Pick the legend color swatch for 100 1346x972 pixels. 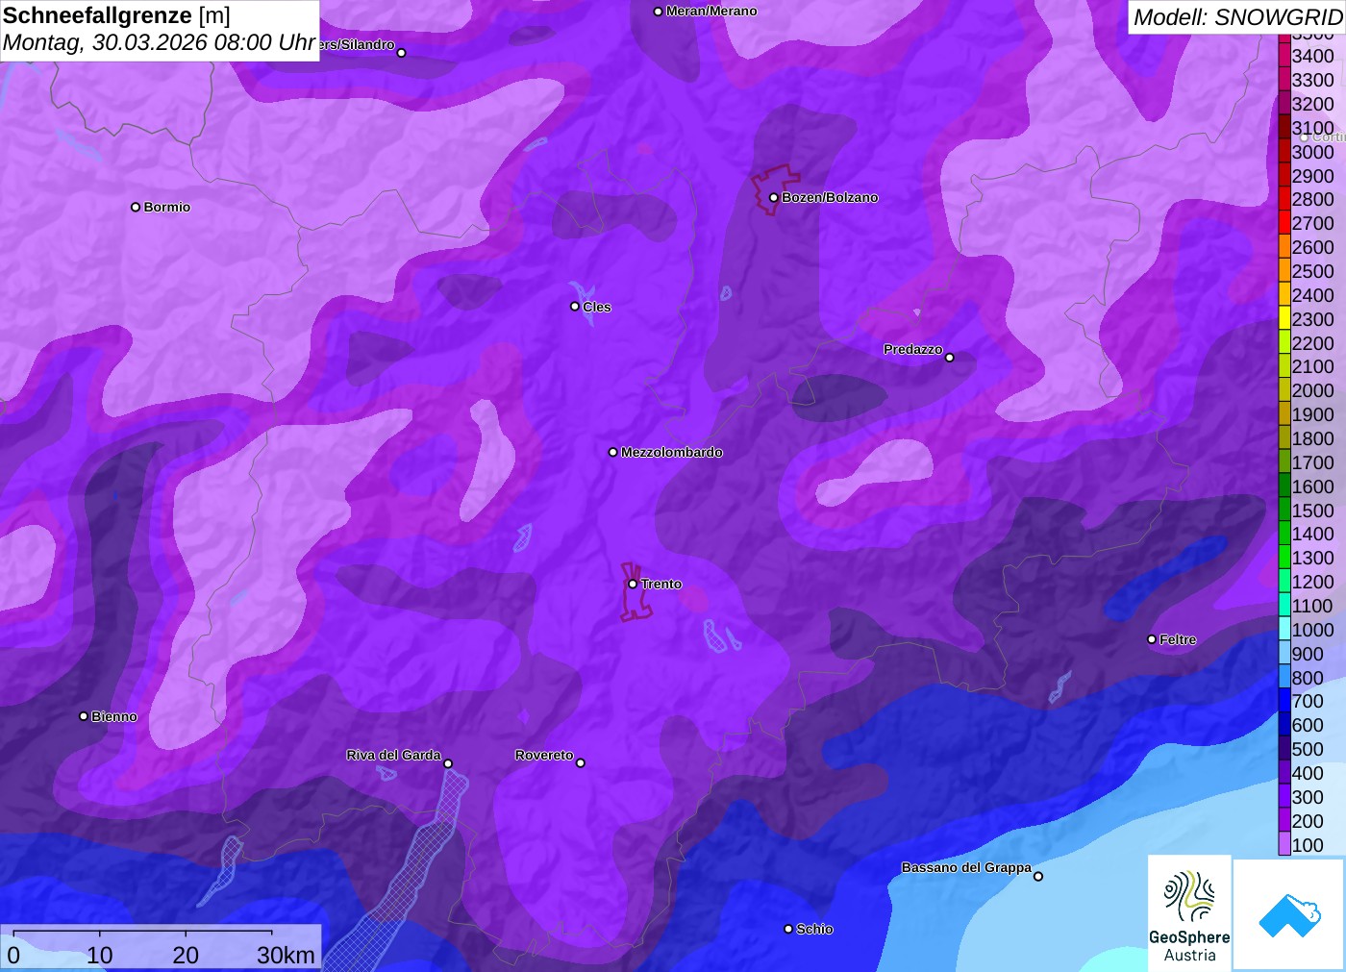(1284, 845)
